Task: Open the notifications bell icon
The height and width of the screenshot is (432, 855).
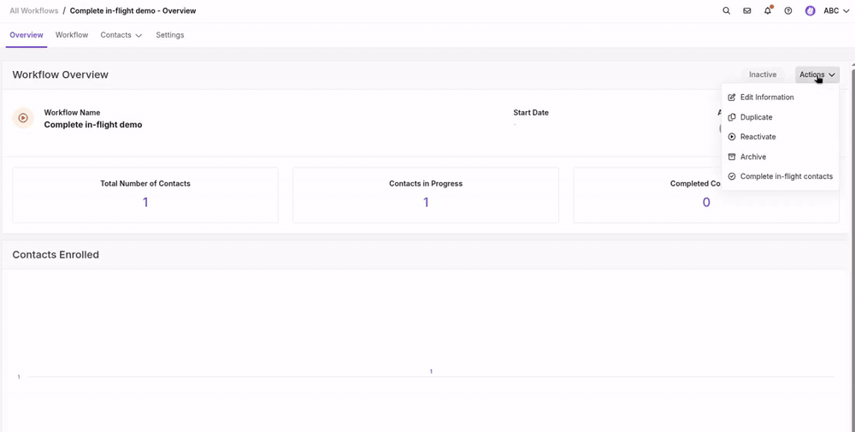Action: pos(768,11)
